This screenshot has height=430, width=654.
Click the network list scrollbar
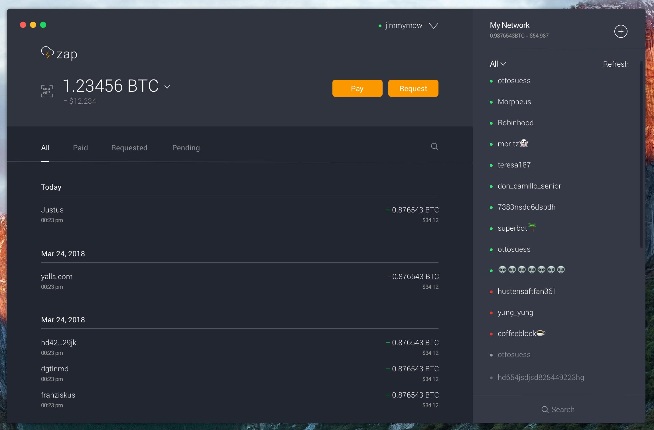tap(641, 154)
